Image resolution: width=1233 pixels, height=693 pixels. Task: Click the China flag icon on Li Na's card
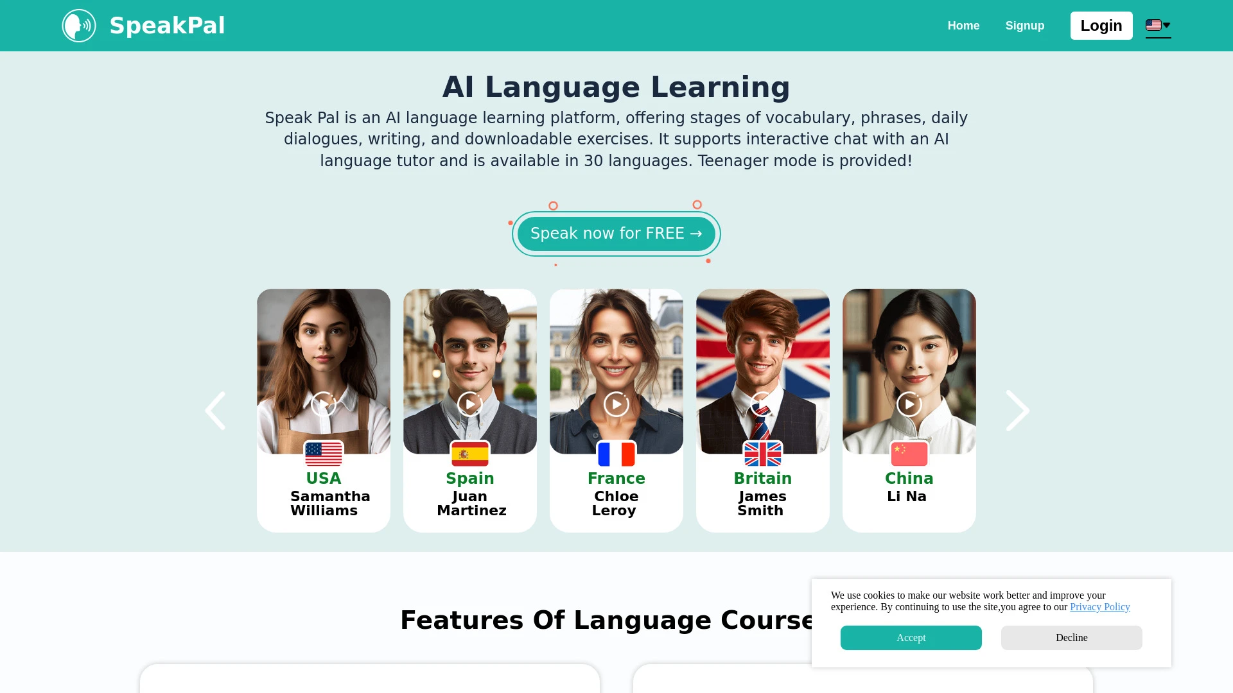tap(909, 454)
